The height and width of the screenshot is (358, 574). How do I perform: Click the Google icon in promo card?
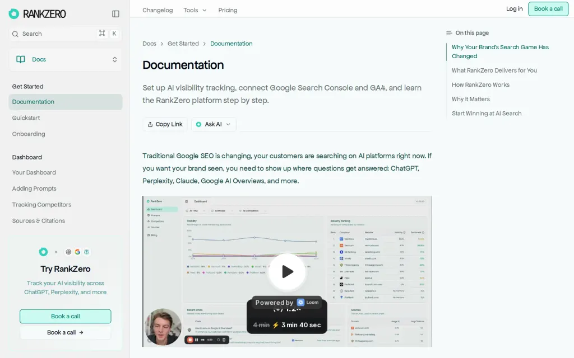(x=77, y=252)
